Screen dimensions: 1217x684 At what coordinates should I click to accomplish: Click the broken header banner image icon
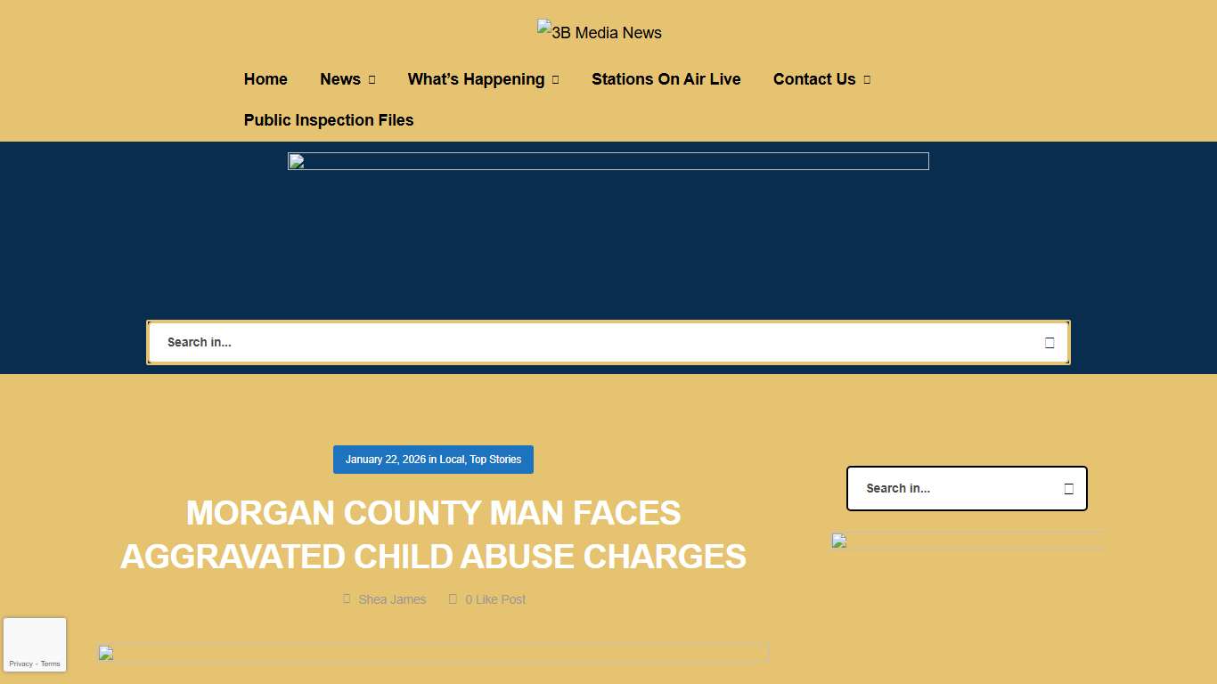click(298, 161)
